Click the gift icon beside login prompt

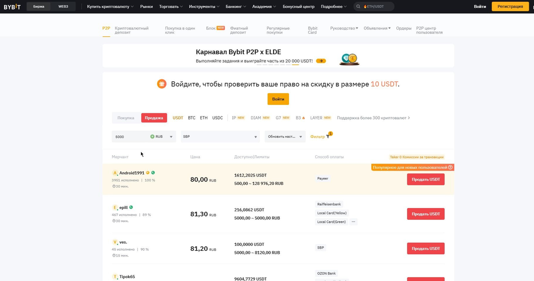coord(162,84)
